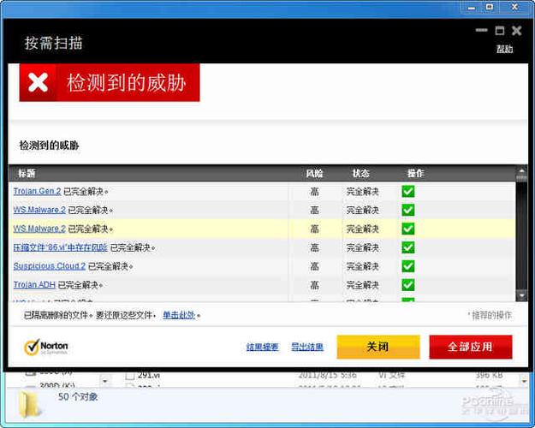
Task: Click the green checkmark in the Suspicious.Cloud.2 row
Action: [408, 266]
